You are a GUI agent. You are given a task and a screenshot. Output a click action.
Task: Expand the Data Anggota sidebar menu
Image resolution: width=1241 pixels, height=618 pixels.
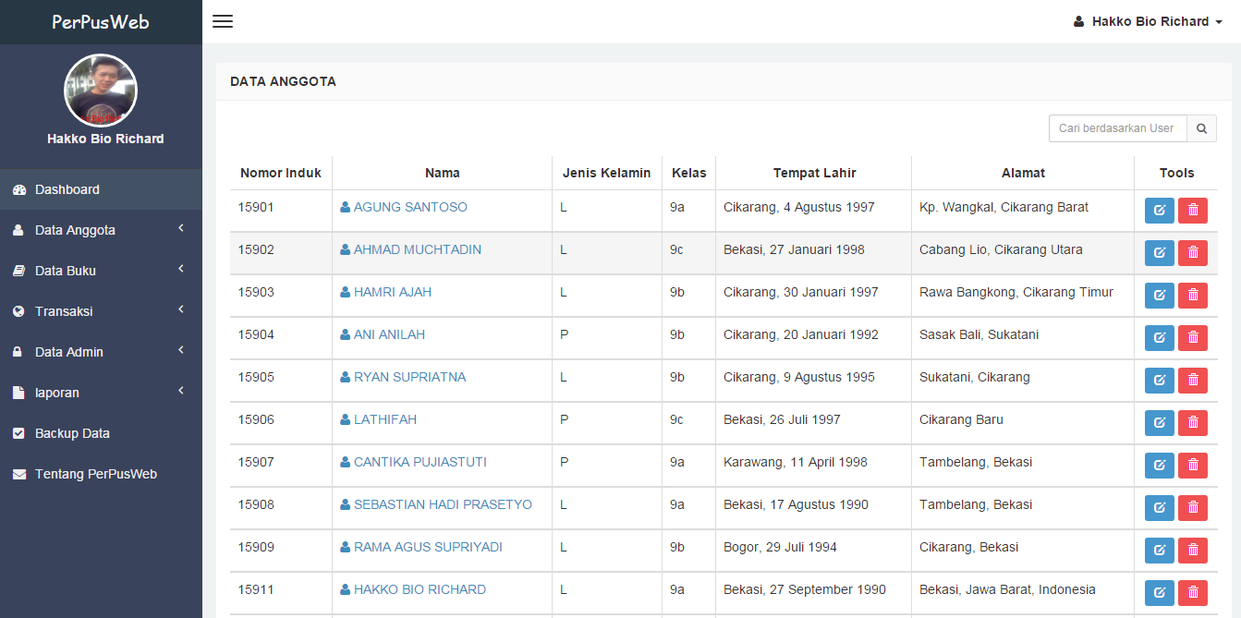coord(101,230)
